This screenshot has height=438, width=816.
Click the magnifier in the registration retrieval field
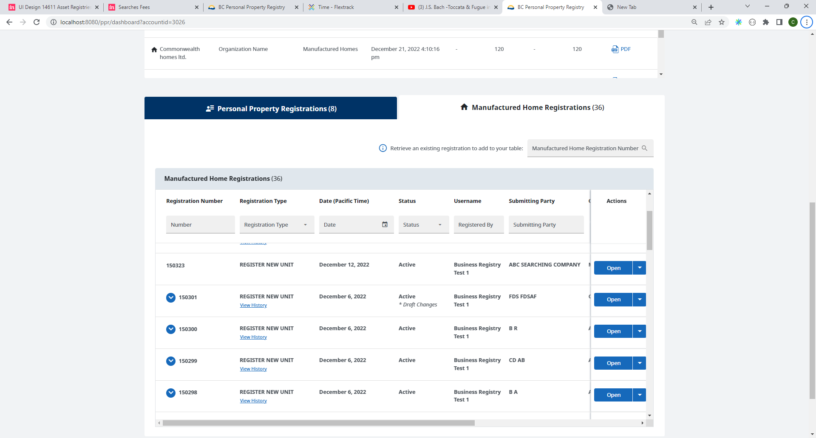645,148
